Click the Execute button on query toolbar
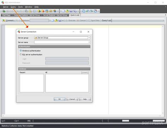 pos(71,20)
